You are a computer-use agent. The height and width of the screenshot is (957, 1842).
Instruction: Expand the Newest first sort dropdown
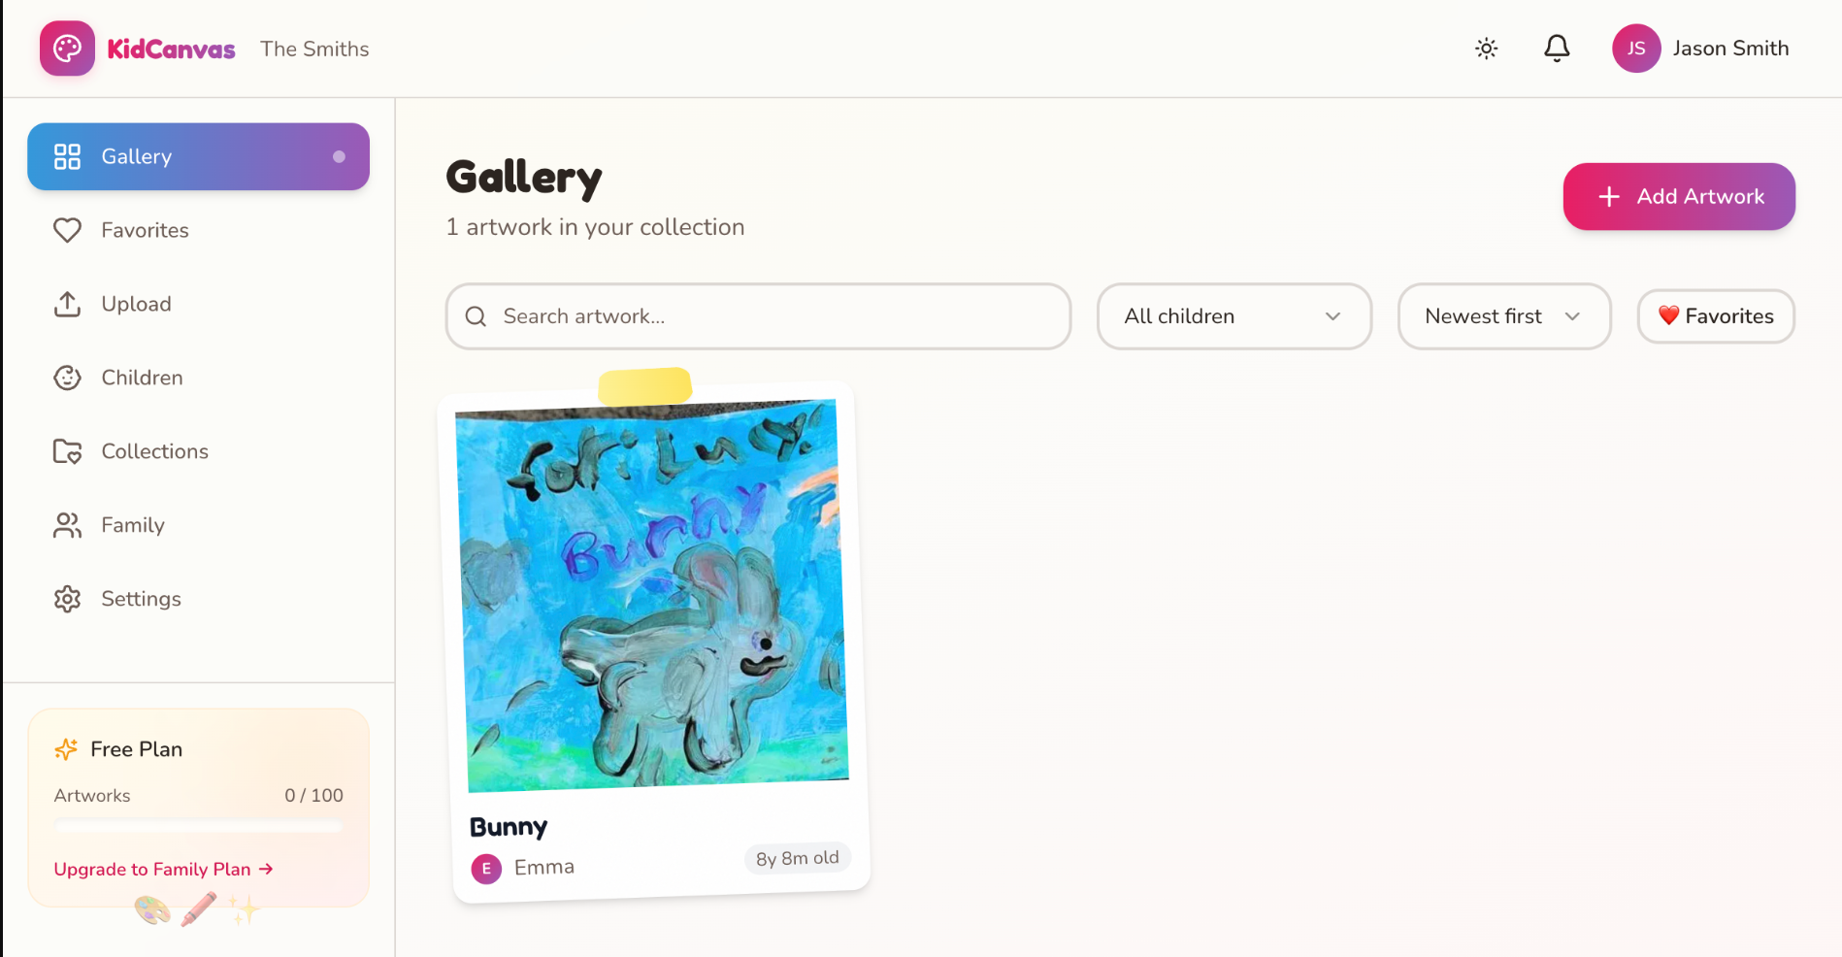click(x=1503, y=316)
